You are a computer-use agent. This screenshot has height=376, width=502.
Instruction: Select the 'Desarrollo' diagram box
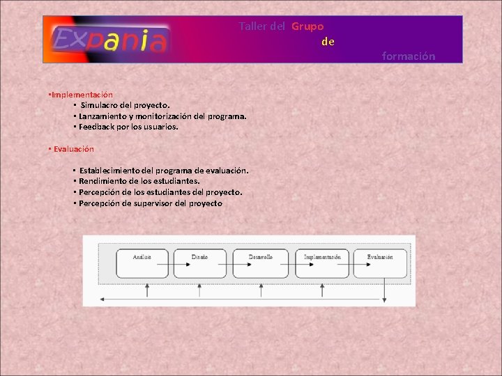tap(261, 263)
